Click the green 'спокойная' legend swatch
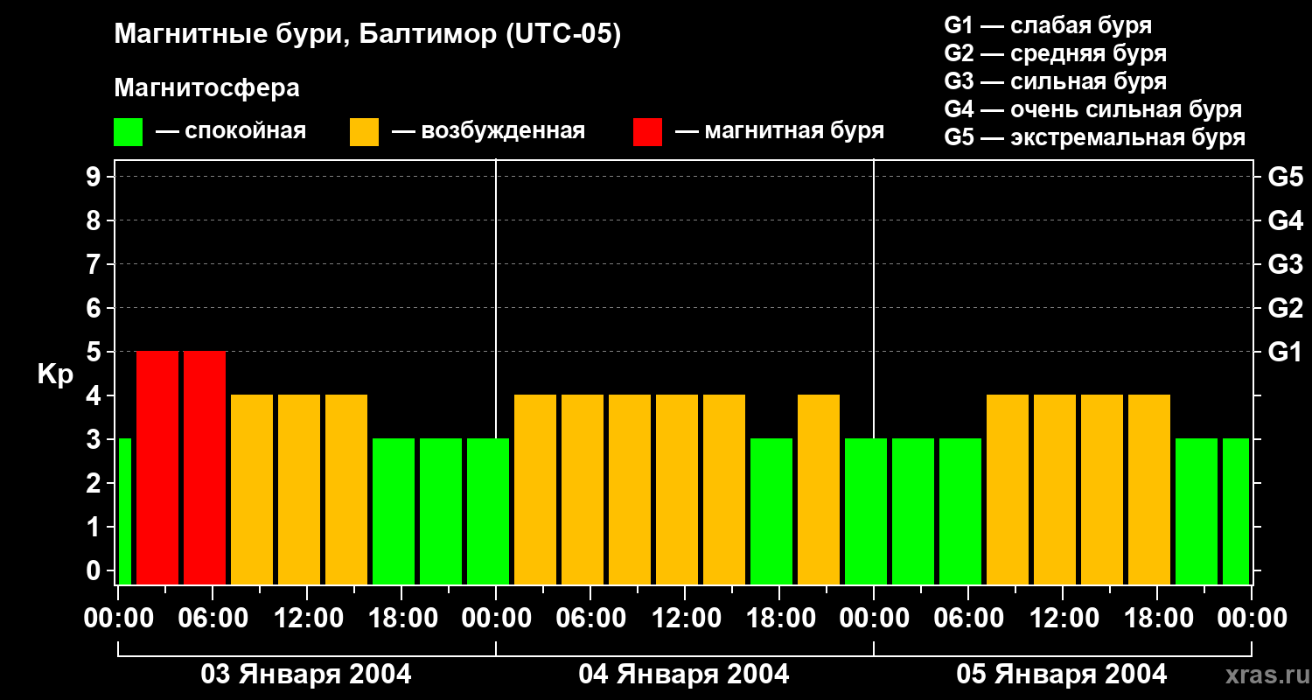This screenshot has width=1312, height=700. pyautogui.click(x=128, y=132)
